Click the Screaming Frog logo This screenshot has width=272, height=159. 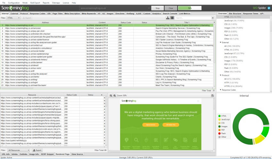coord(12,8)
